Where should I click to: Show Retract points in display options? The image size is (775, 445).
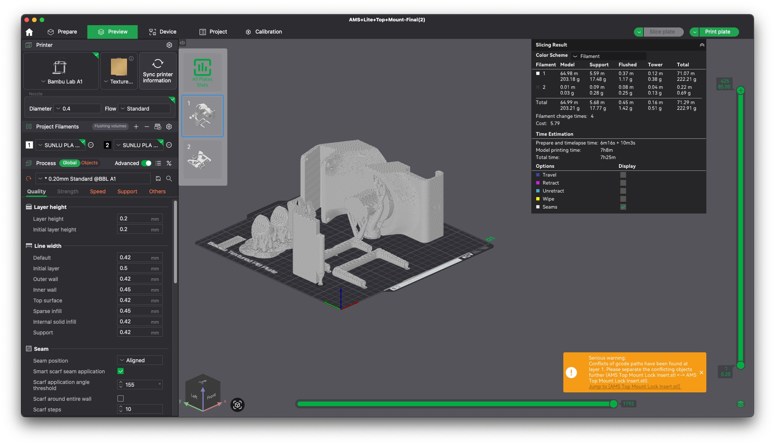click(x=623, y=183)
